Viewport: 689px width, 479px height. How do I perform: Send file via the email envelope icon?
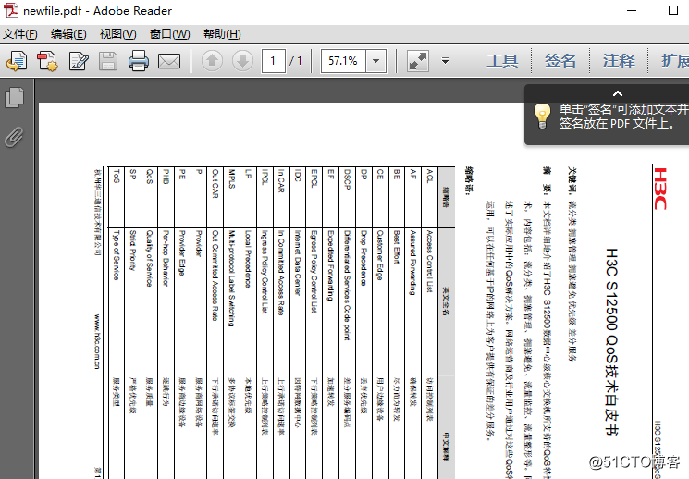tap(169, 61)
